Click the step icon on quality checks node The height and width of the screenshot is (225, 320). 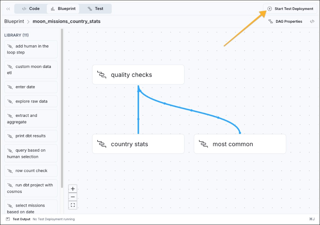click(102, 74)
